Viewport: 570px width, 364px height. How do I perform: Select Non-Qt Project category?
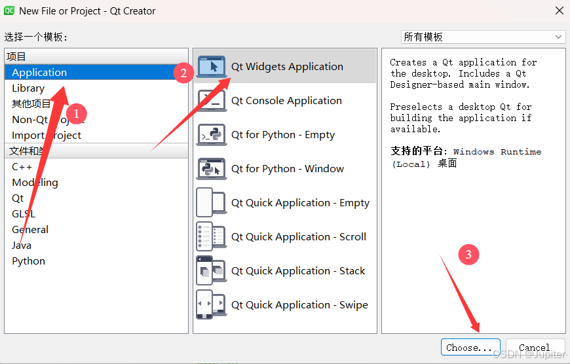coord(96,120)
